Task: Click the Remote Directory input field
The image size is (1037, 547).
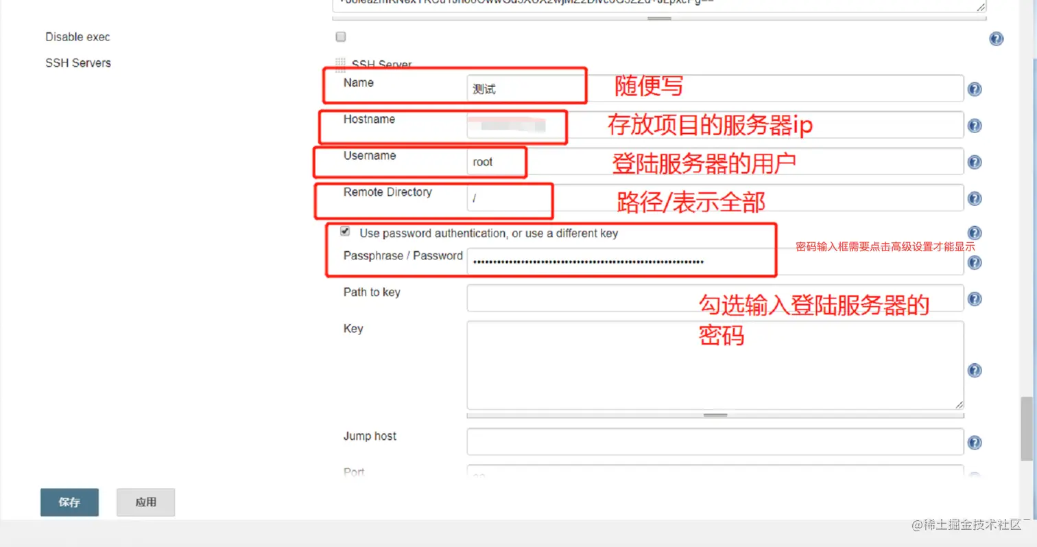Action: pyautogui.click(x=715, y=198)
